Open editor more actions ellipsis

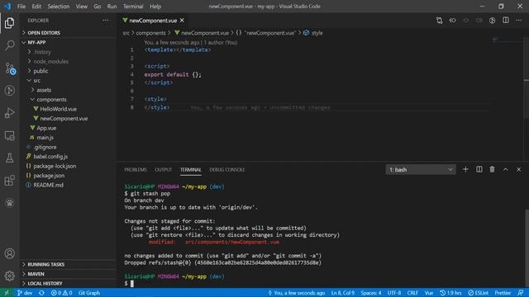pos(518,21)
